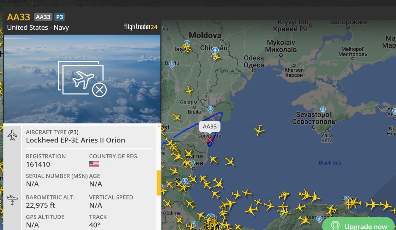
Task: Click the Brăila city label
Action: (194, 112)
